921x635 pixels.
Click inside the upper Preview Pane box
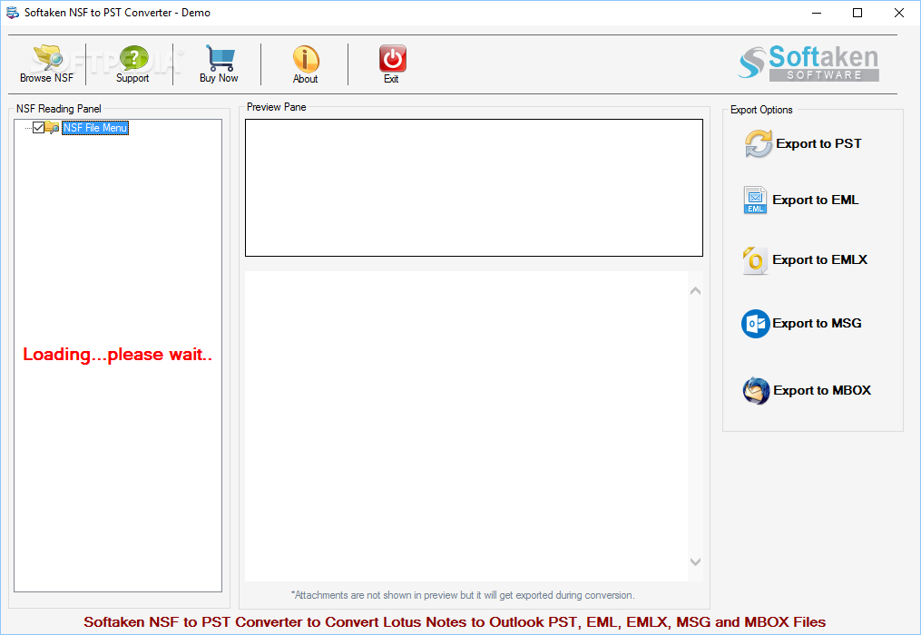[x=474, y=188]
